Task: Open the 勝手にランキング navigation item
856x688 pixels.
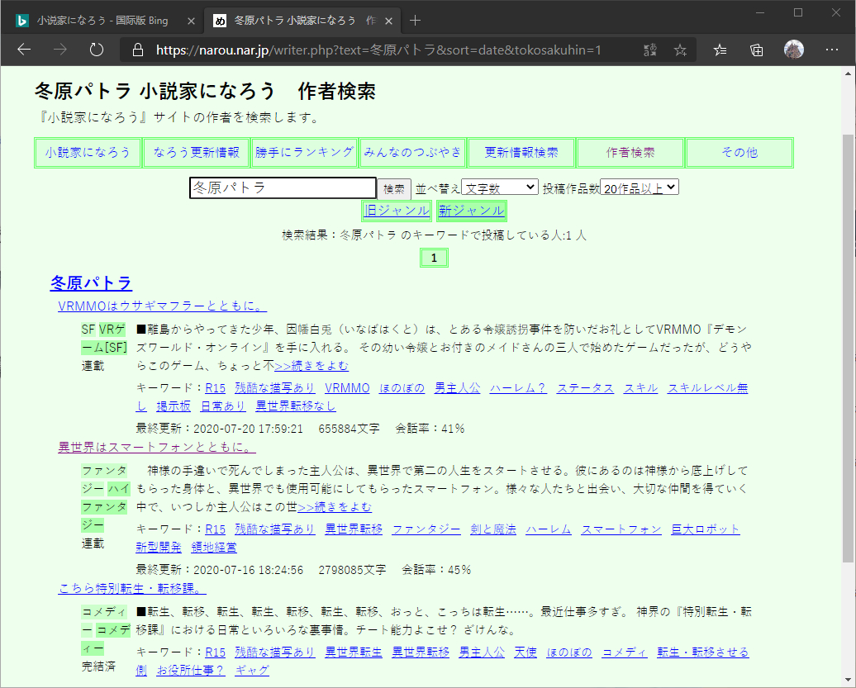Action: click(304, 152)
